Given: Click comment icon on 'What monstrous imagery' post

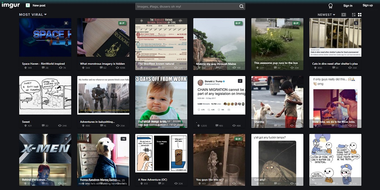Looking at the screenshot, I should [x=101, y=68].
